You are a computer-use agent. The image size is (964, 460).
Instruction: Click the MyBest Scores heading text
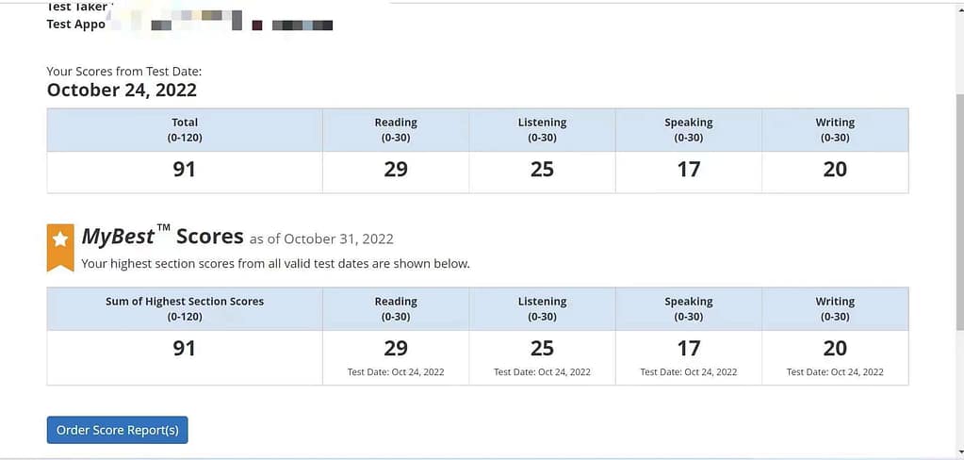162,237
